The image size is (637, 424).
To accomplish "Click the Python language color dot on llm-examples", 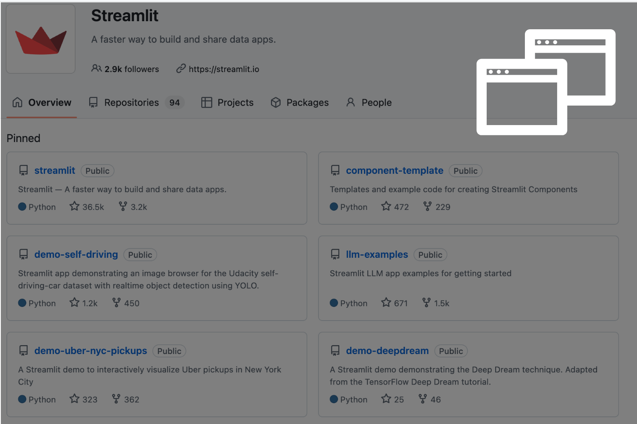I will click(334, 302).
